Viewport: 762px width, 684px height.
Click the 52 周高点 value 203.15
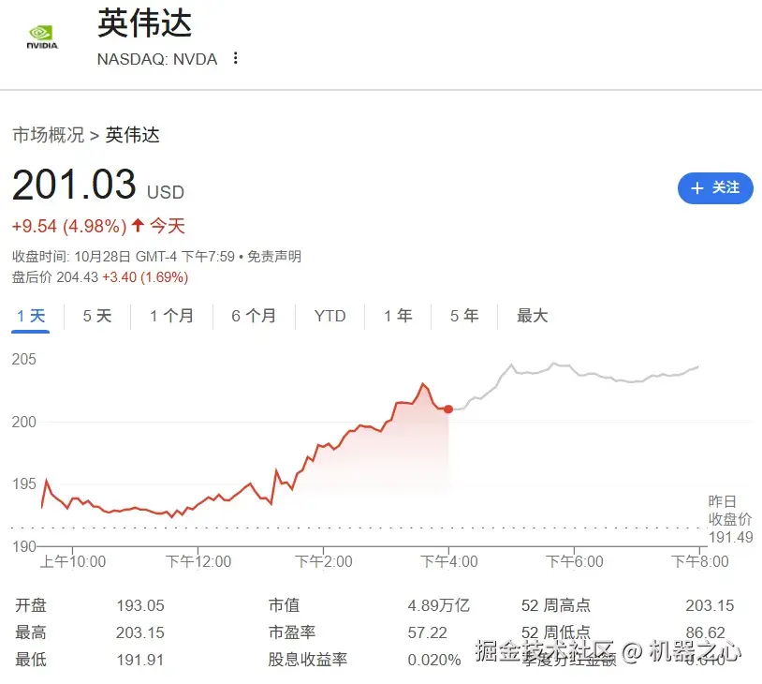709,605
